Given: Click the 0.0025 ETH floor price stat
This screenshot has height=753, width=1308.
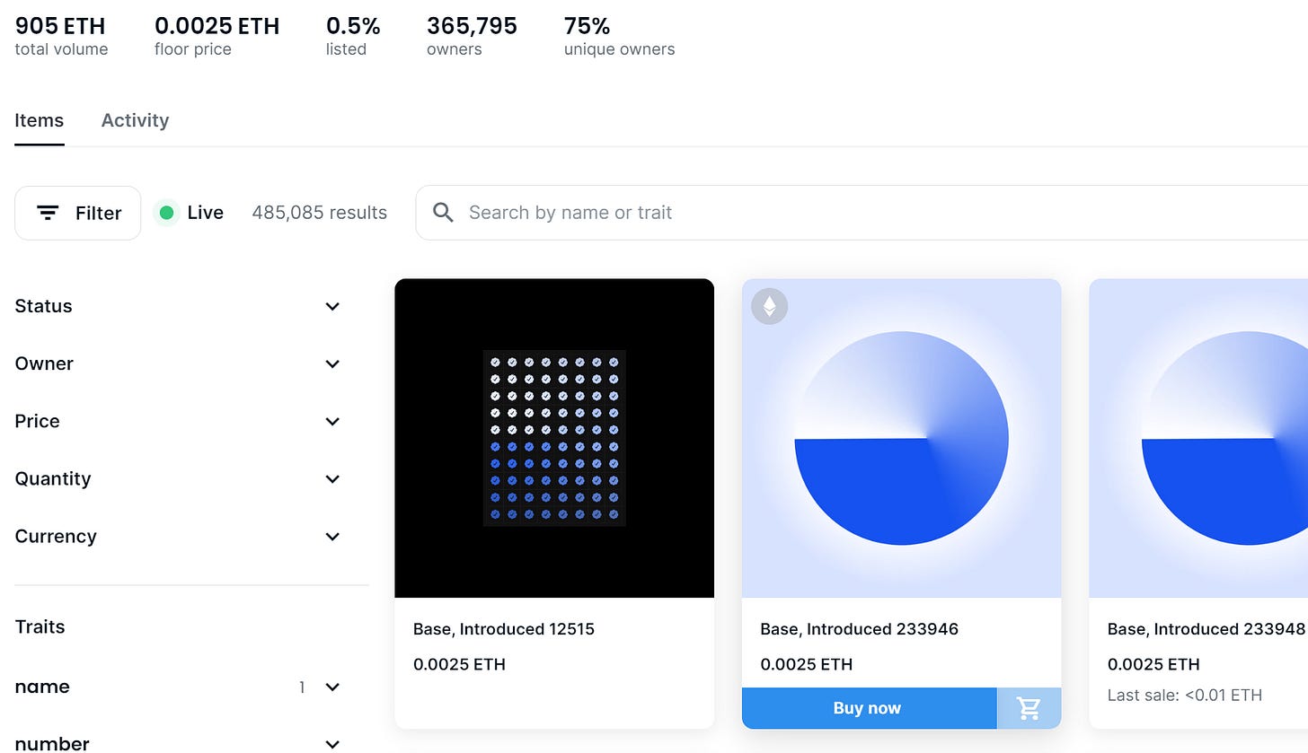Looking at the screenshot, I should point(217,37).
